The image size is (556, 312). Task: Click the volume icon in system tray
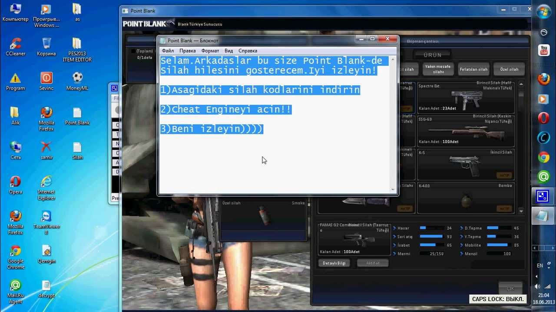537,286
